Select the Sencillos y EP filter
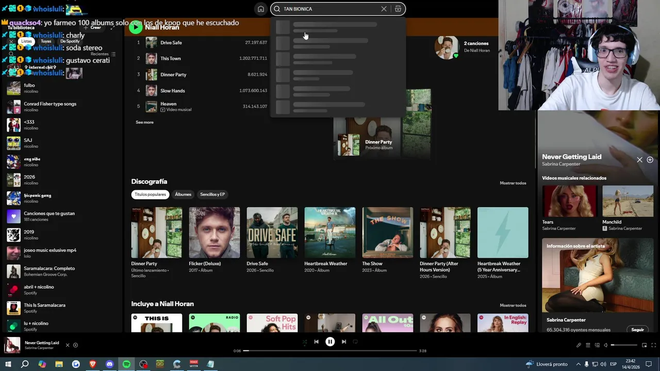Screen dimensions: 660x371 (212, 194)
